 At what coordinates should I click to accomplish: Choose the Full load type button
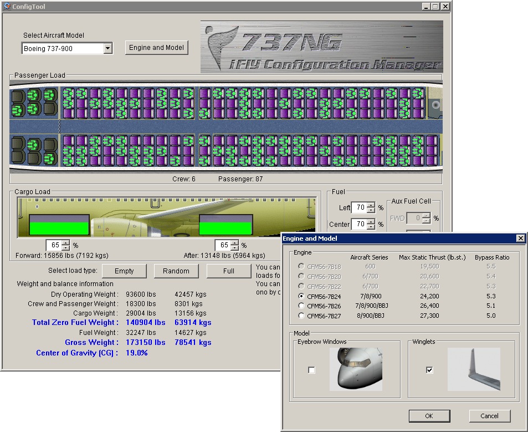(x=229, y=271)
